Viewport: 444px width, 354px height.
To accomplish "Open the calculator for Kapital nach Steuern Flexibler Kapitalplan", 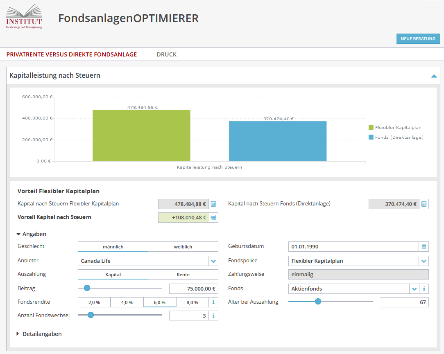I will (213, 203).
